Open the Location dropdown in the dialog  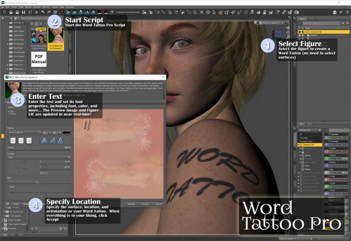(38, 157)
